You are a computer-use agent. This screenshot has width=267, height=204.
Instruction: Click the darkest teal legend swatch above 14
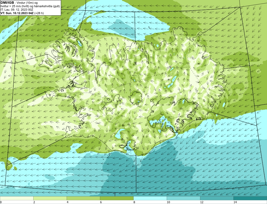pos(250,198)
